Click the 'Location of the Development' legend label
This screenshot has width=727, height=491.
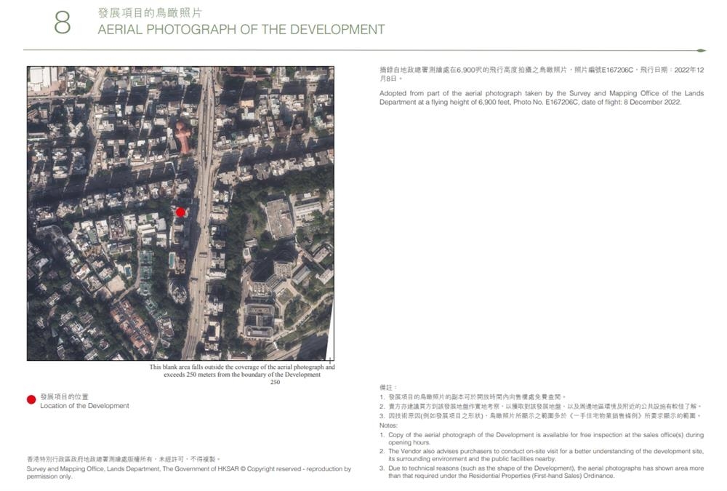[x=84, y=406]
